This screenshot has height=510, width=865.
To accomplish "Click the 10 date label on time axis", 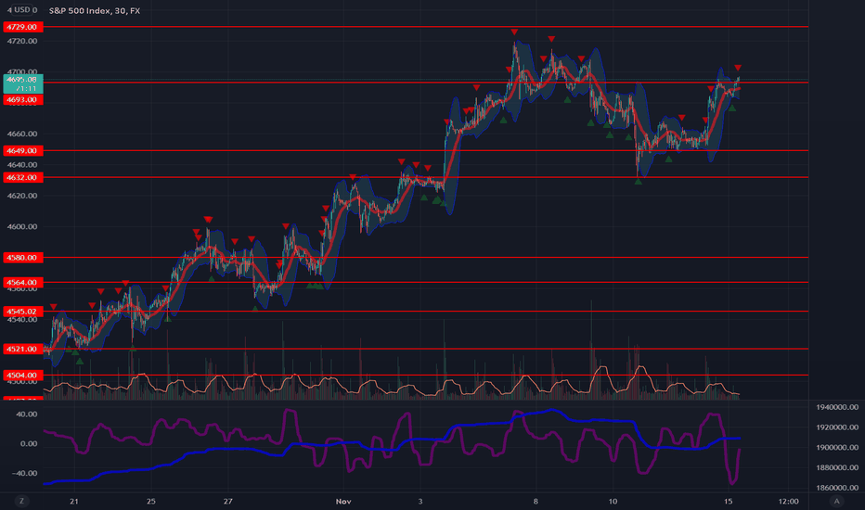I will [613, 501].
